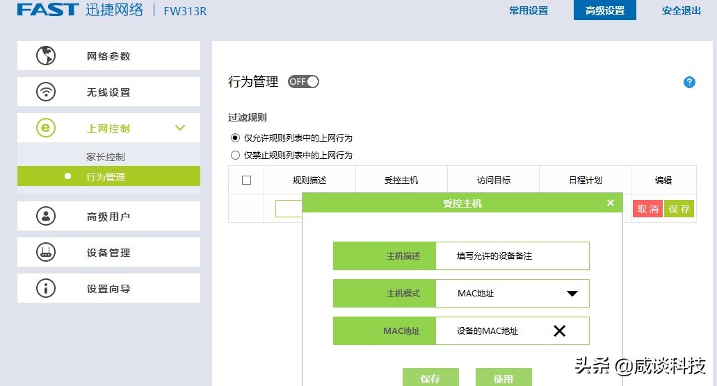Clear the MAC地址 field with the X icon
Viewport: 717px width, 386px height.
pos(559,330)
